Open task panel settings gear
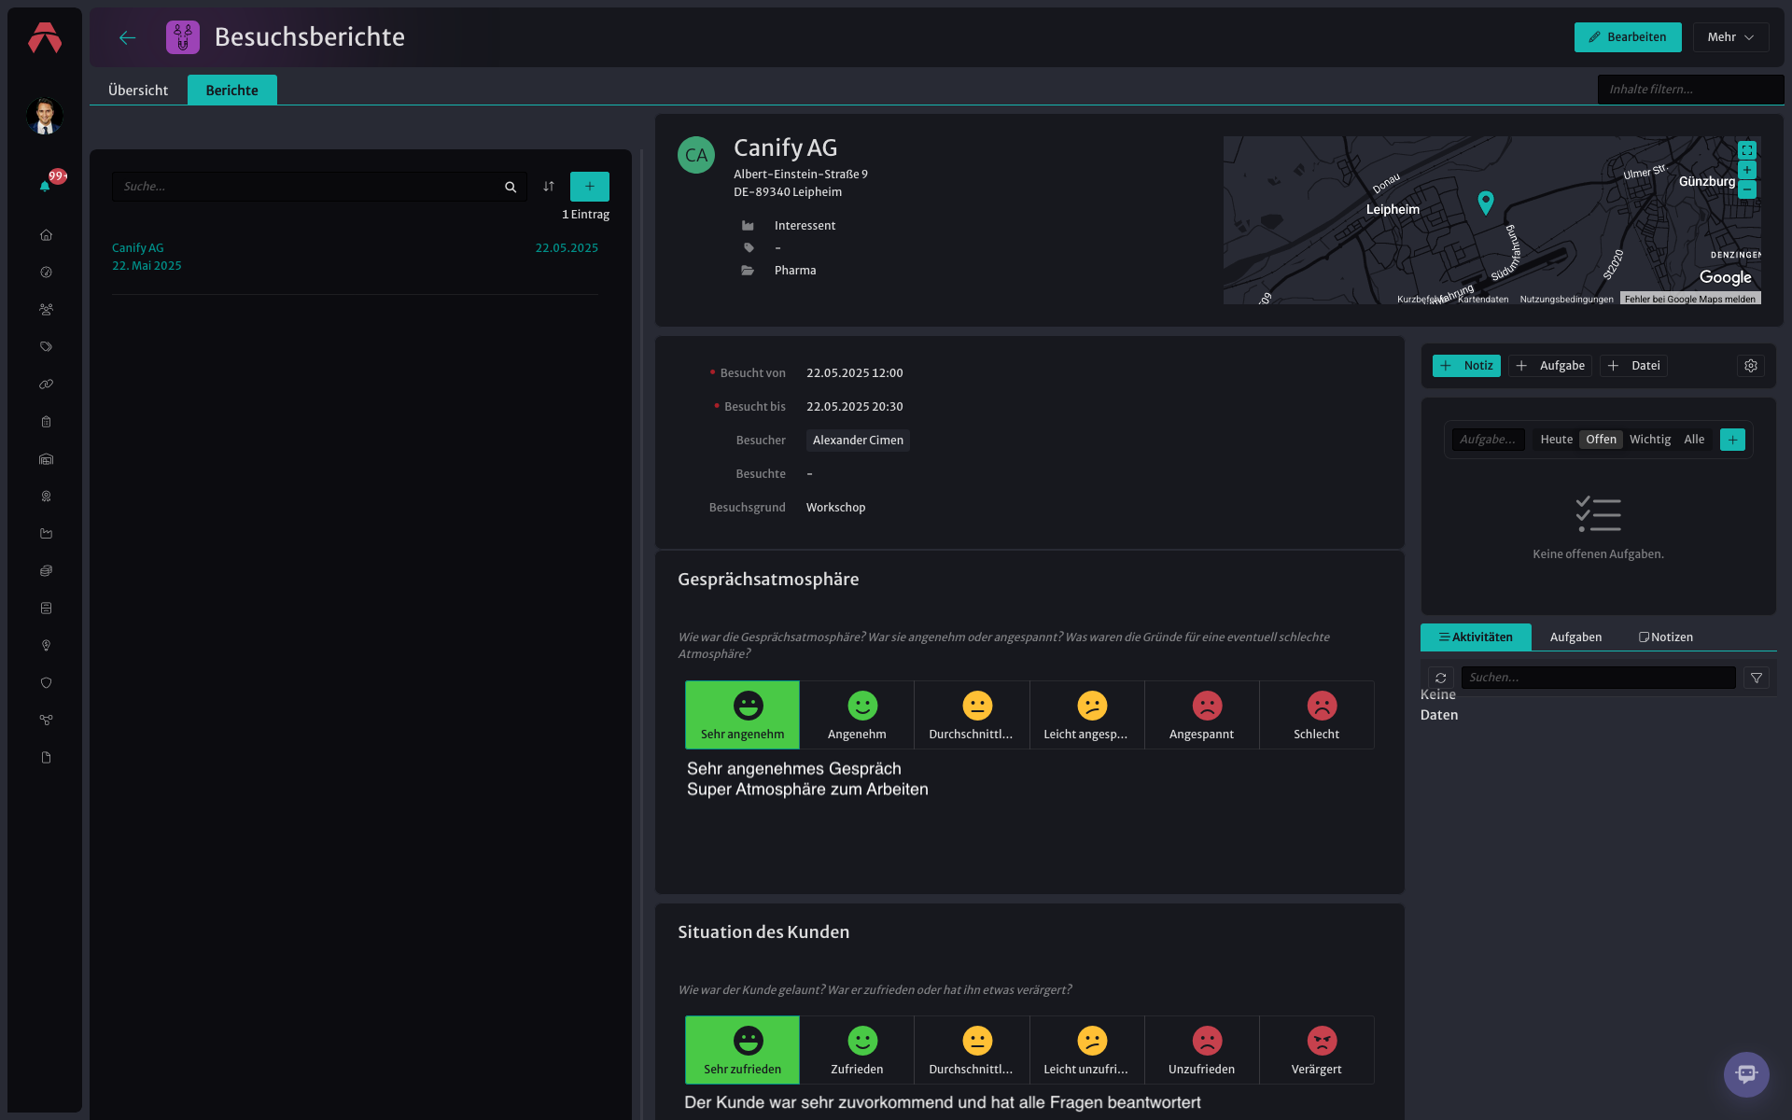 point(1751,366)
